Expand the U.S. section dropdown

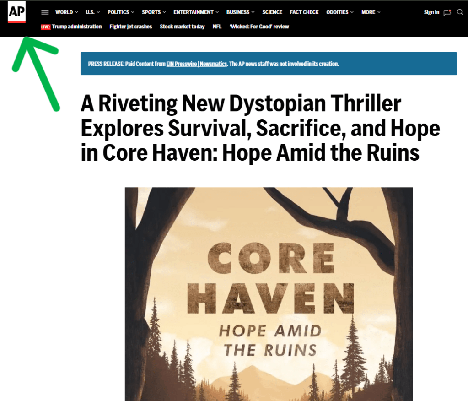coord(92,12)
